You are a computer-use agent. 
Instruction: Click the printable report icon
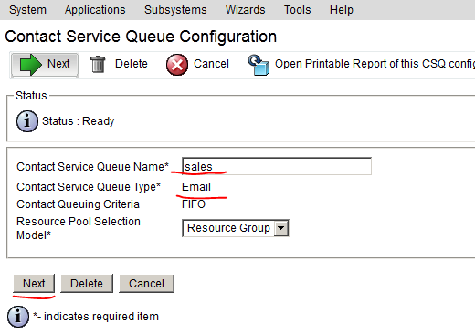259,65
